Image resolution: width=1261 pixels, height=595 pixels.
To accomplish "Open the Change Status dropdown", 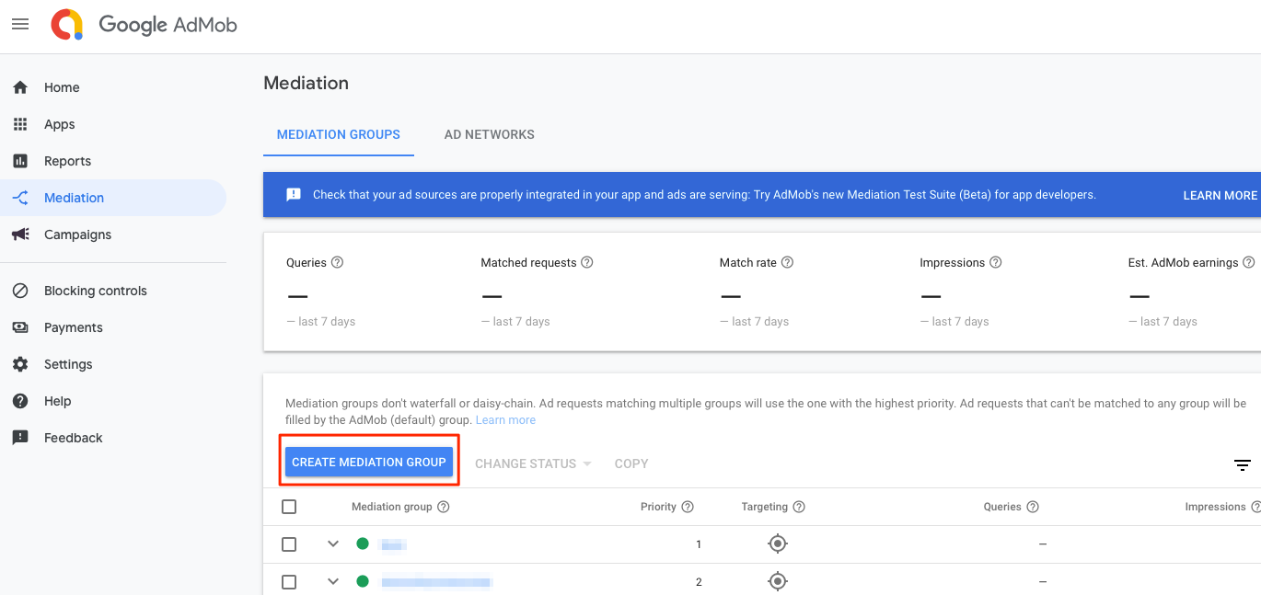I will point(533,463).
